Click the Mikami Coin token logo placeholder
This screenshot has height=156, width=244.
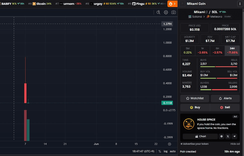click(x=182, y=4)
